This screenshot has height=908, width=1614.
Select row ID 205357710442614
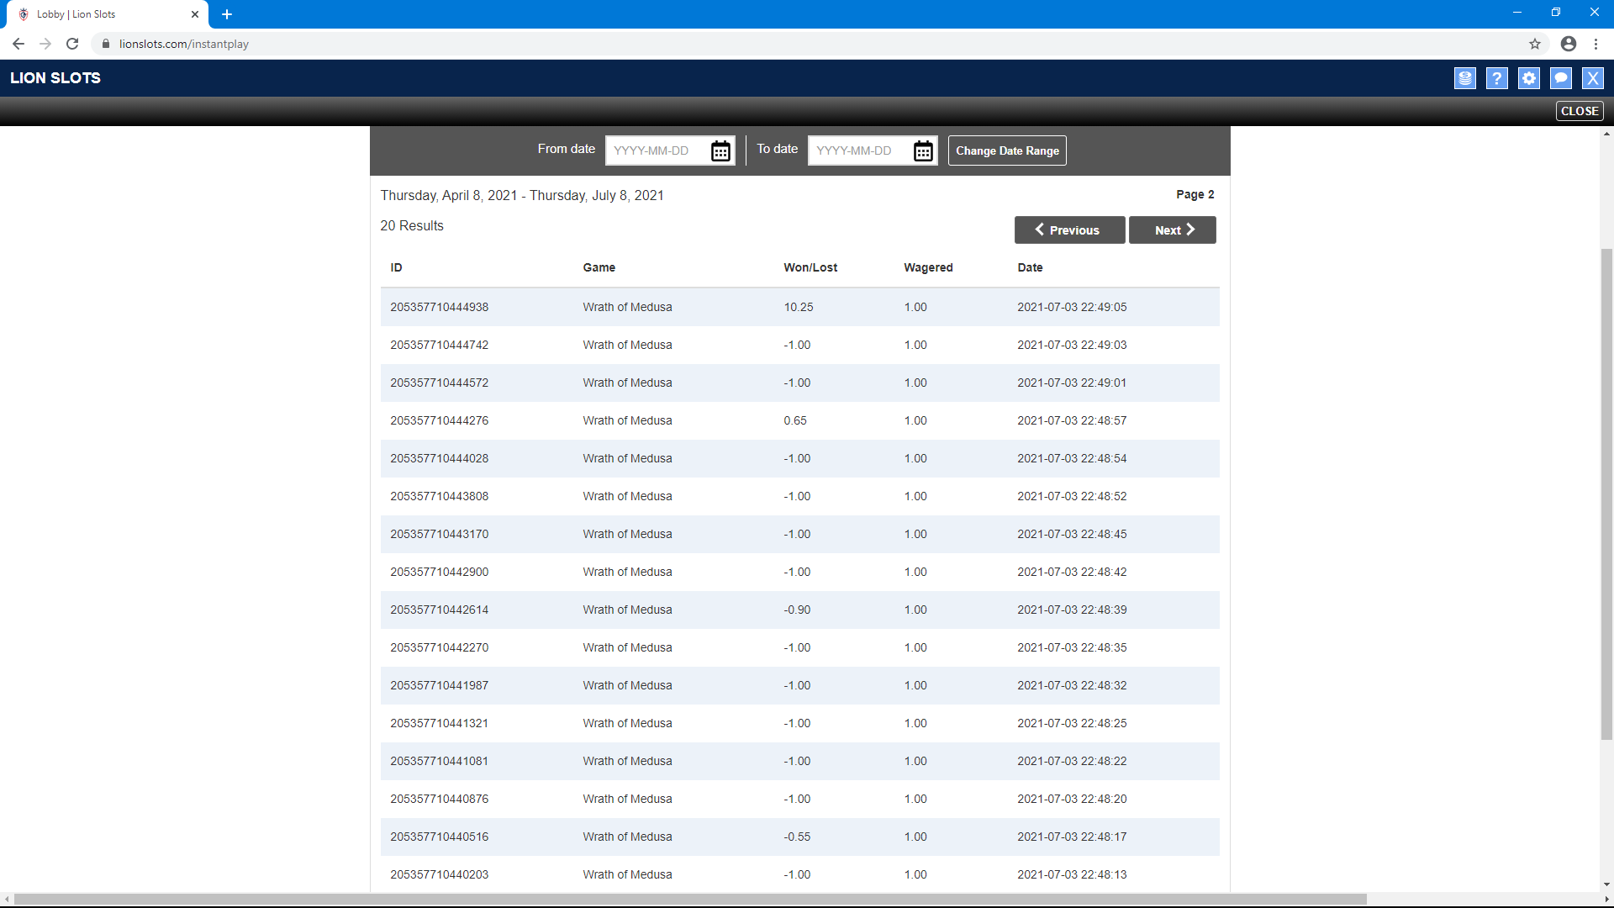coord(799,610)
